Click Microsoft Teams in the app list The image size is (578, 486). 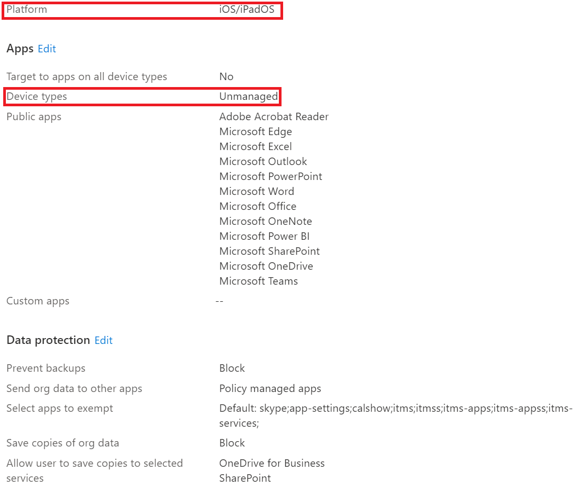[259, 281]
